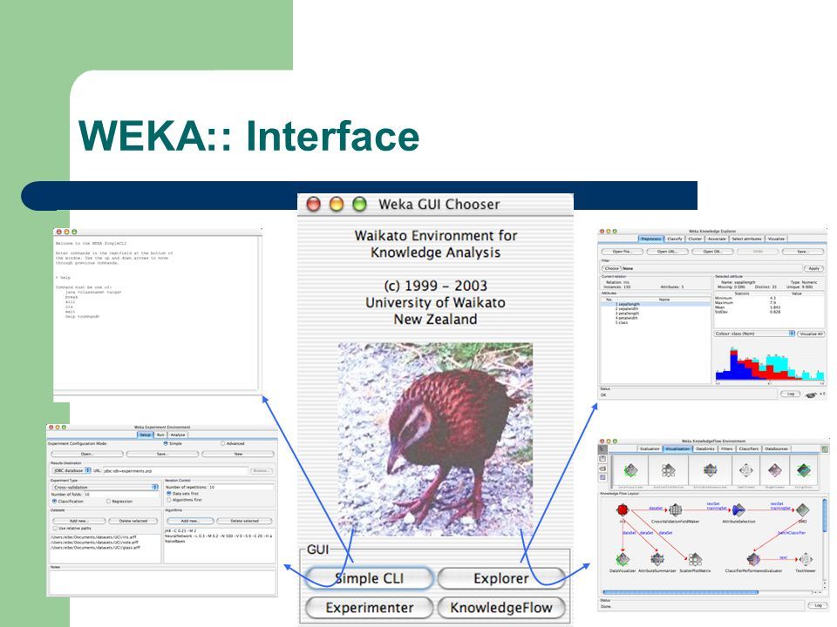Click the DataVisualizer icon in the Visualization palette
Image resolution: width=837 pixels, height=627 pixels.
630,470
